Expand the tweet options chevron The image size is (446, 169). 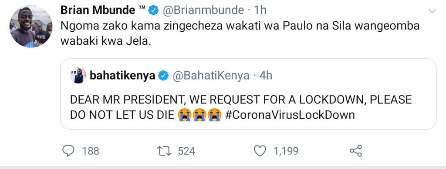point(432,11)
